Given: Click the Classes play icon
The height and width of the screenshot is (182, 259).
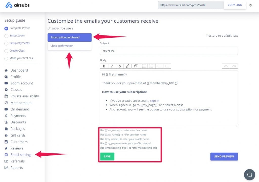Looking at the screenshot, I should (x=6, y=90).
